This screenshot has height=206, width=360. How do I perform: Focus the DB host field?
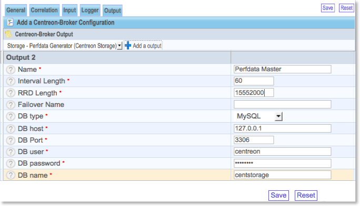[x=283, y=128]
